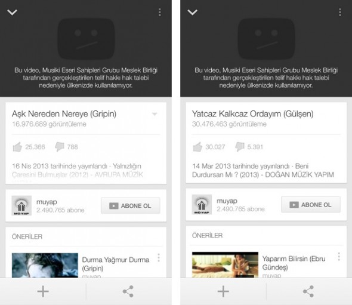Open muyap channel avatar in right panel
The width and height of the screenshot is (352, 305).
[202, 205]
